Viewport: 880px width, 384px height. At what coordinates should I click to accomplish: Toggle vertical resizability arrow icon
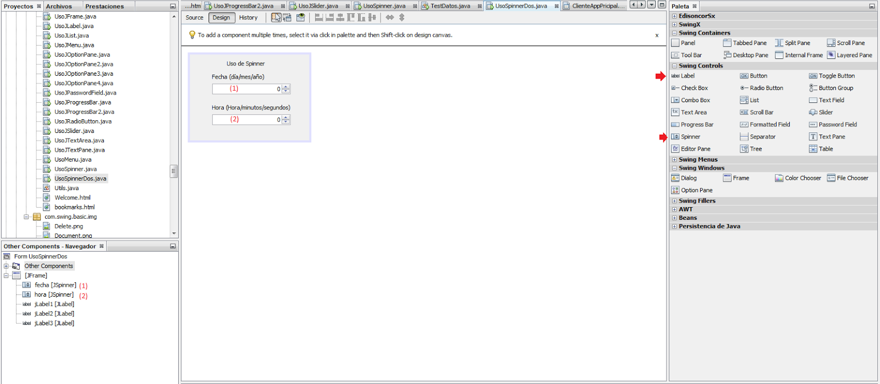point(402,18)
